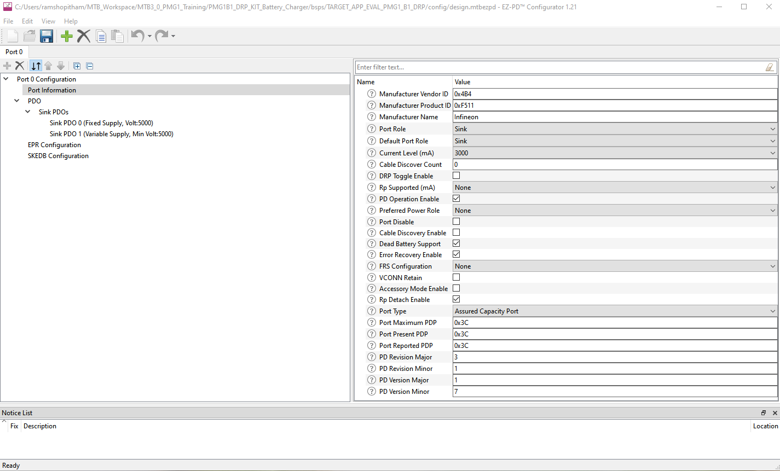
Task: Enable the DRP Toggle Enable checkbox
Action: (457, 176)
